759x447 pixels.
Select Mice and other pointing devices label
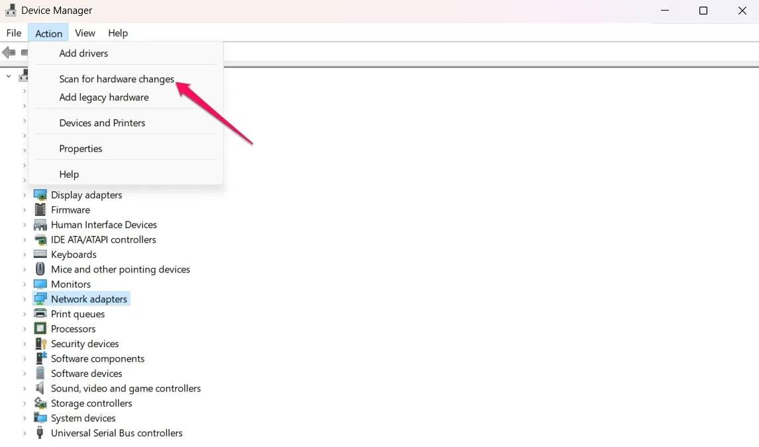point(121,270)
